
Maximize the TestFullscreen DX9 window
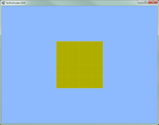click(146, 2)
